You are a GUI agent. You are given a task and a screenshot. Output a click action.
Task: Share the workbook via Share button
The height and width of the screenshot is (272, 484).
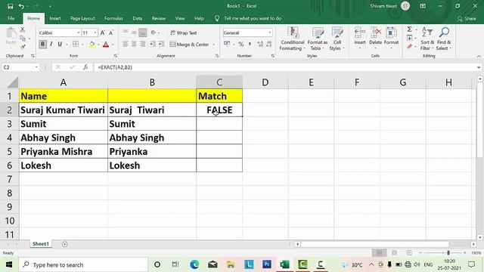467,19
